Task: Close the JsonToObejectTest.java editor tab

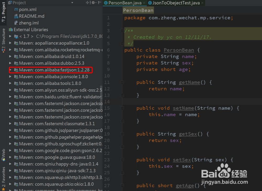Action: (202, 3)
